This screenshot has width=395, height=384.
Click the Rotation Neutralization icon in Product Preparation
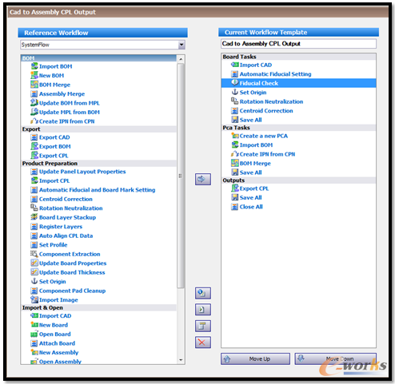(34, 208)
